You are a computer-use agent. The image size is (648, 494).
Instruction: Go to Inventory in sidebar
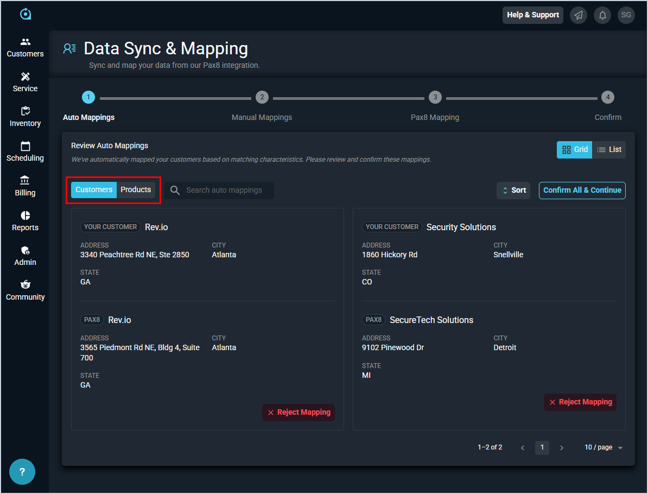[x=25, y=117]
